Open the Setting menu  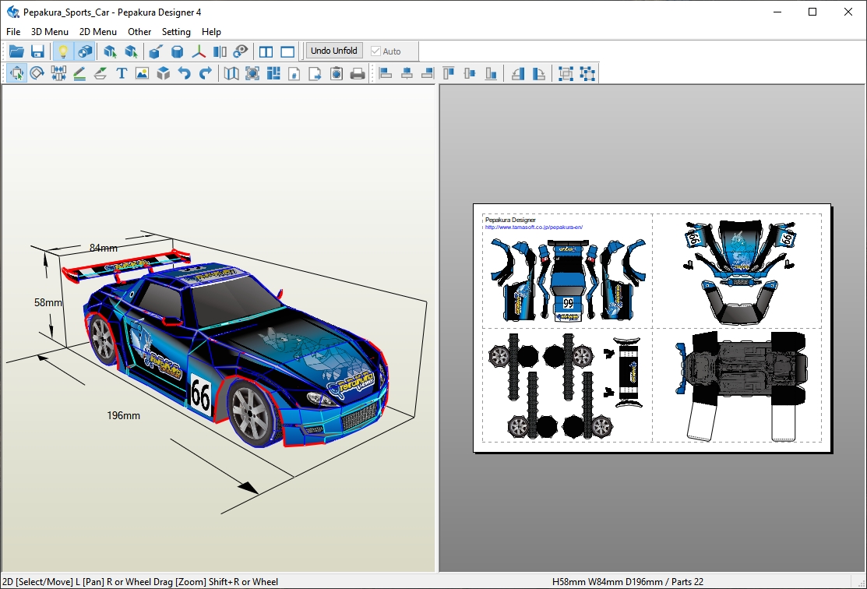pos(176,32)
